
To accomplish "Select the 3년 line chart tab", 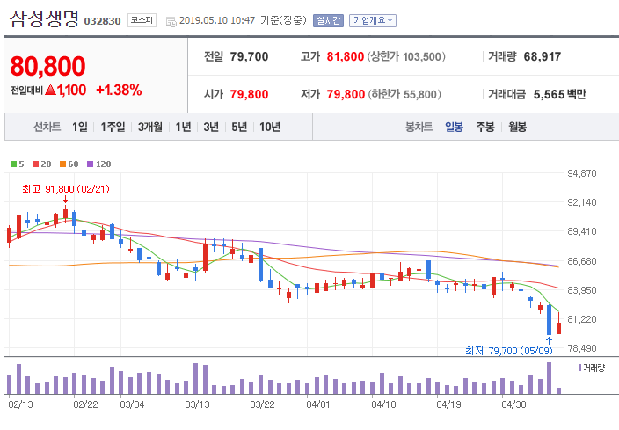I will pyautogui.click(x=211, y=127).
